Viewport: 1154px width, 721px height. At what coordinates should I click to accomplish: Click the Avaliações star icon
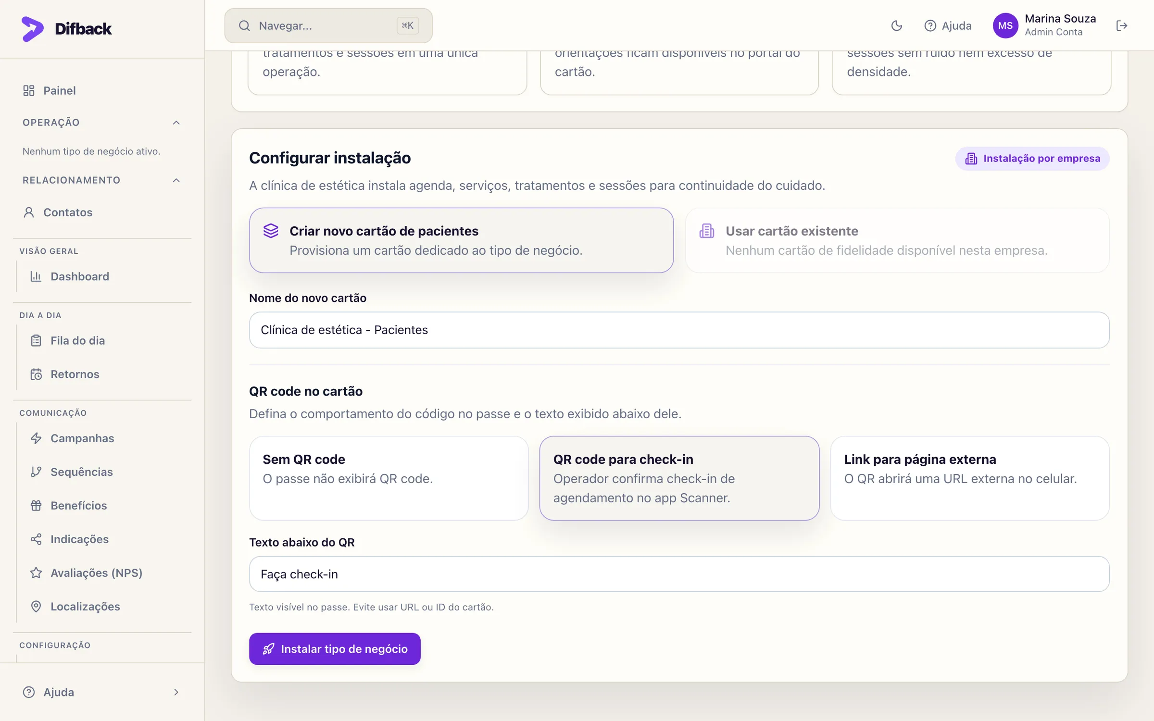36,573
